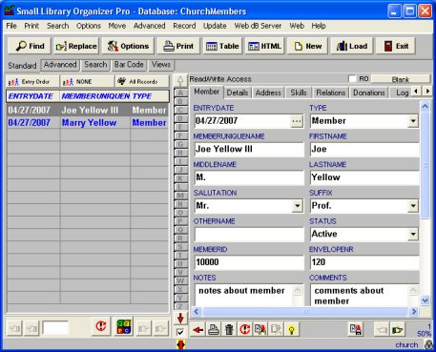
Task: Click the red double arrow splitter icon
Action: (180, 344)
